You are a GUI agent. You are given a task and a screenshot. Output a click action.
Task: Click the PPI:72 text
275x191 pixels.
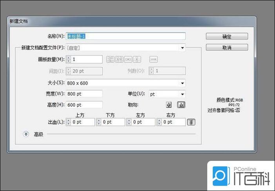tap(234, 105)
